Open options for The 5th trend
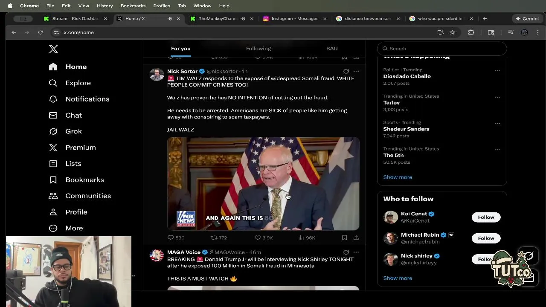The height and width of the screenshot is (307, 546). click(x=497, y=150)
